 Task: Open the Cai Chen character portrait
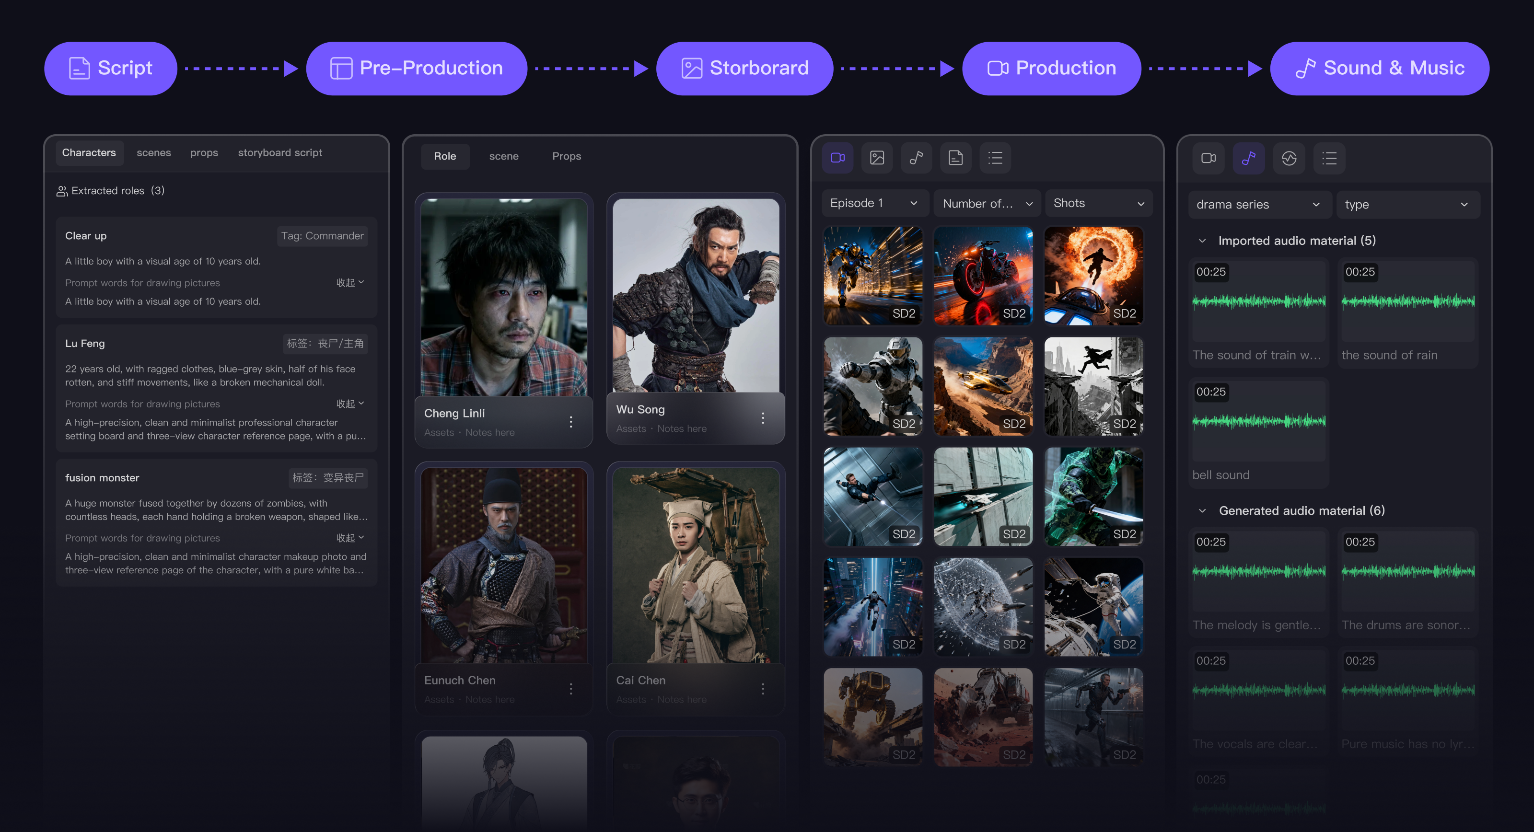pos(696,565)
